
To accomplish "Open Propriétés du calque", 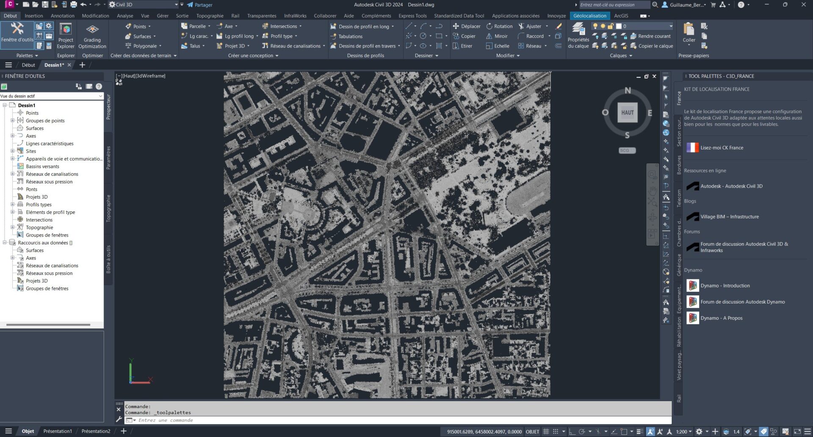I will click(578, 36).
